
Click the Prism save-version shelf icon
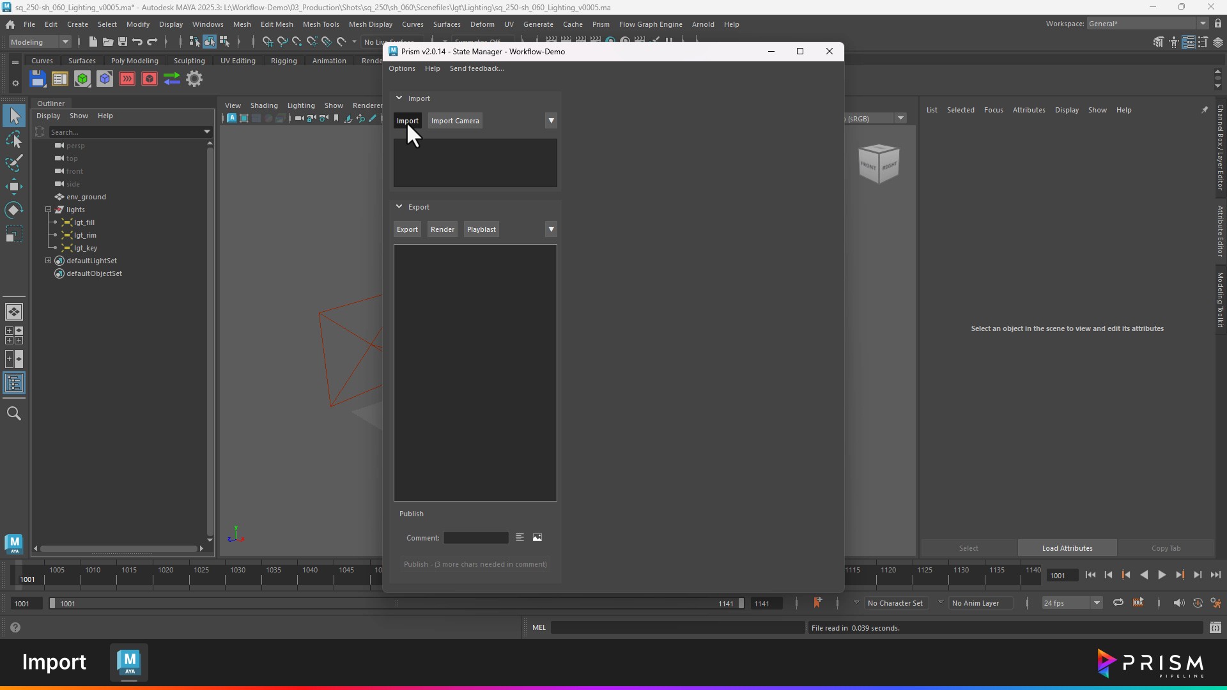[38, 79]
